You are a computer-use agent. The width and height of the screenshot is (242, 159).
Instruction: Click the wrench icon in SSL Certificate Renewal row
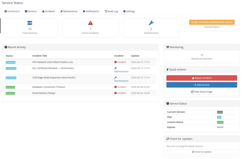pos(115,68)
